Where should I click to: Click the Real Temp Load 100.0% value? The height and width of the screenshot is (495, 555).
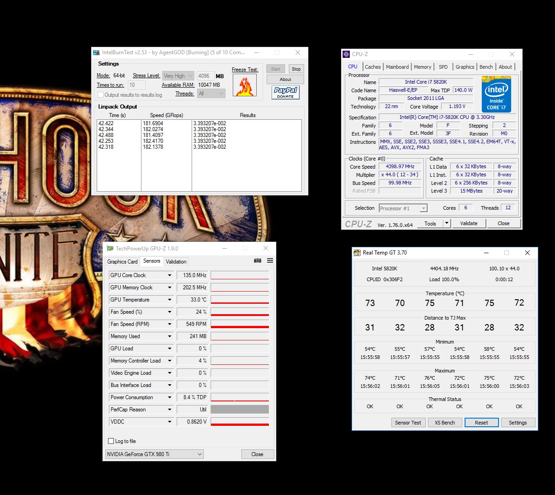coord(444,279)
